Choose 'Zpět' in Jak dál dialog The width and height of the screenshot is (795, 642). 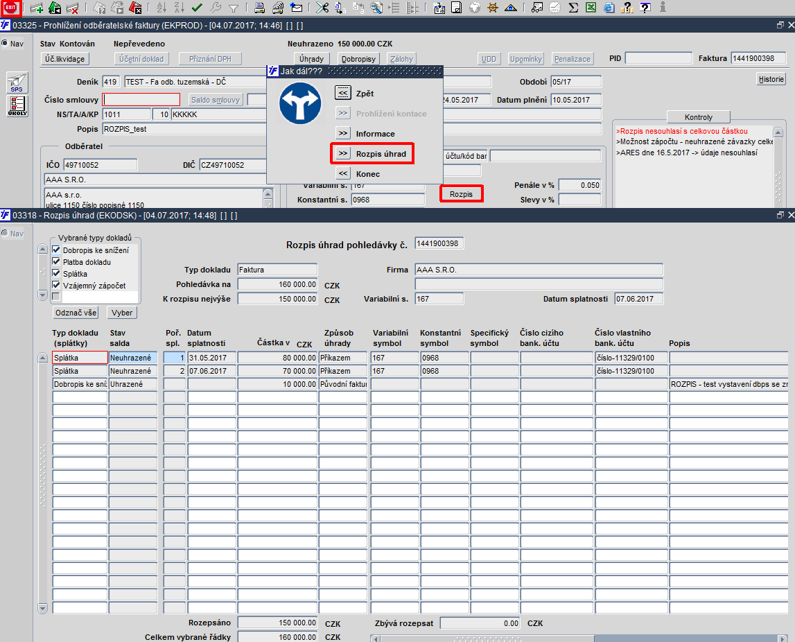[343, 94]
